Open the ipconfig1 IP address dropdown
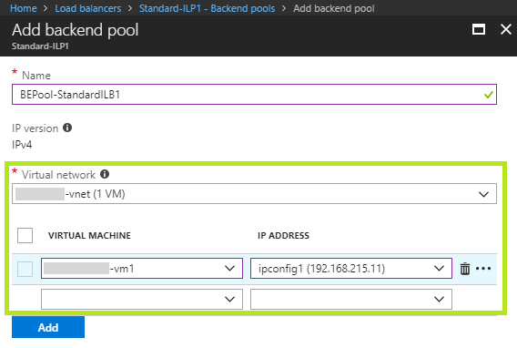 pyautogui.click(x=351, y=268)
